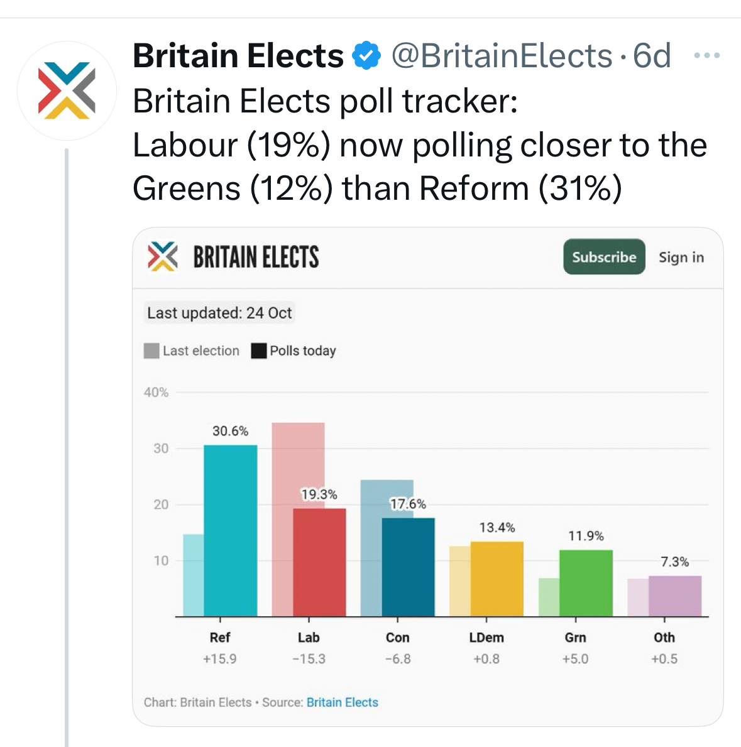
Task: Click the Britain Elects profile avatar
Action: point(67,91)
